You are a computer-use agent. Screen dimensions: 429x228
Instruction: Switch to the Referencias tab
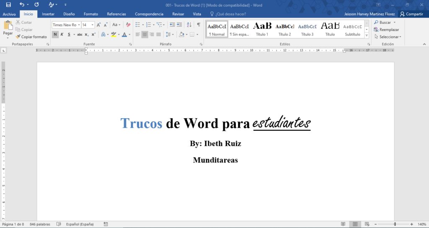tap(116, 14)
